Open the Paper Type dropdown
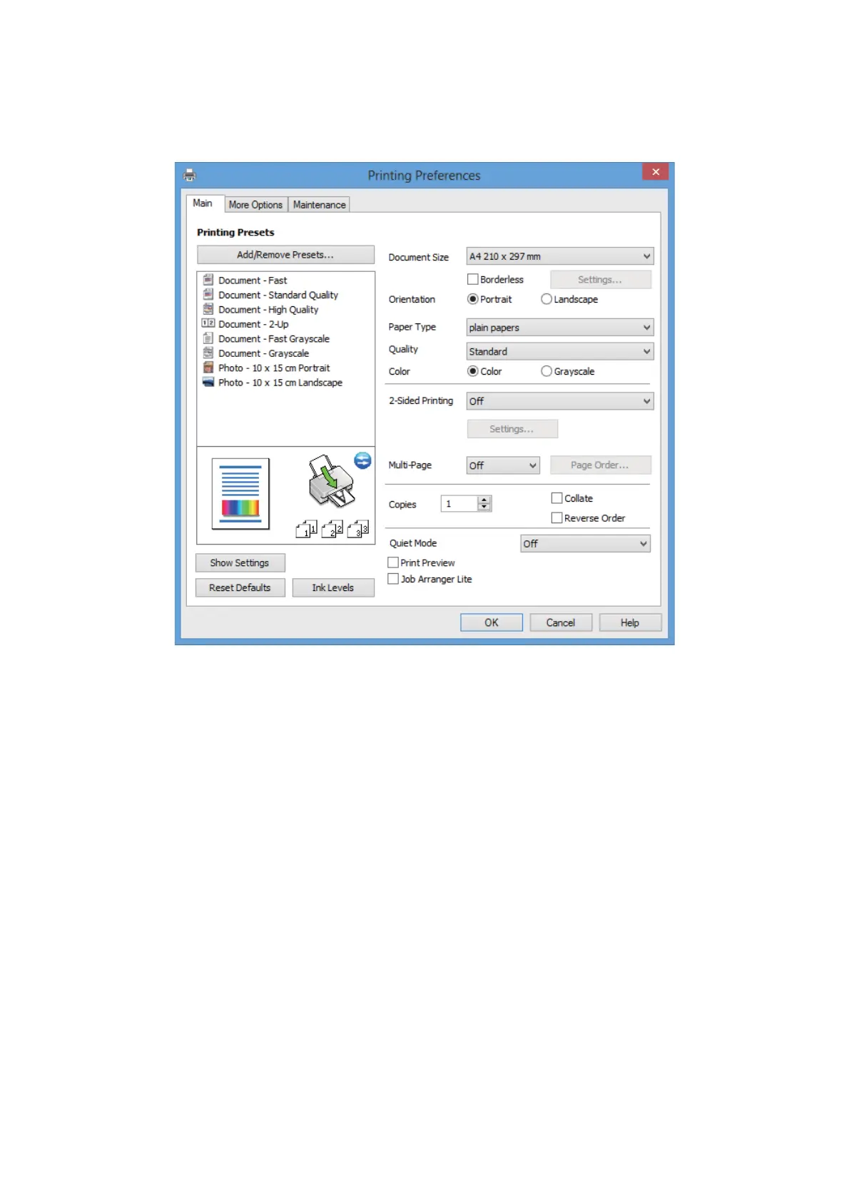The width and height of the screenshot is (849, 1202). (x=560, y=328)
